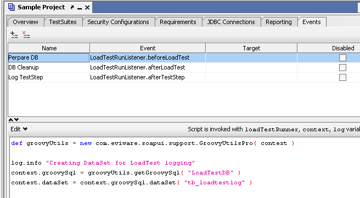Click Target cell of Log TestStep row

[x=251, y=77]
